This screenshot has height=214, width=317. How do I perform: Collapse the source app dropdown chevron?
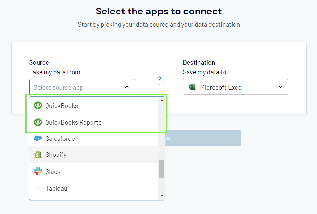click(x=127, y=87)
